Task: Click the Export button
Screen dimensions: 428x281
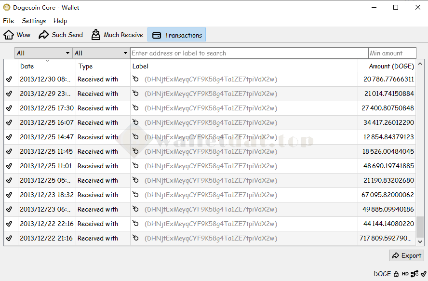Action: 406,255
